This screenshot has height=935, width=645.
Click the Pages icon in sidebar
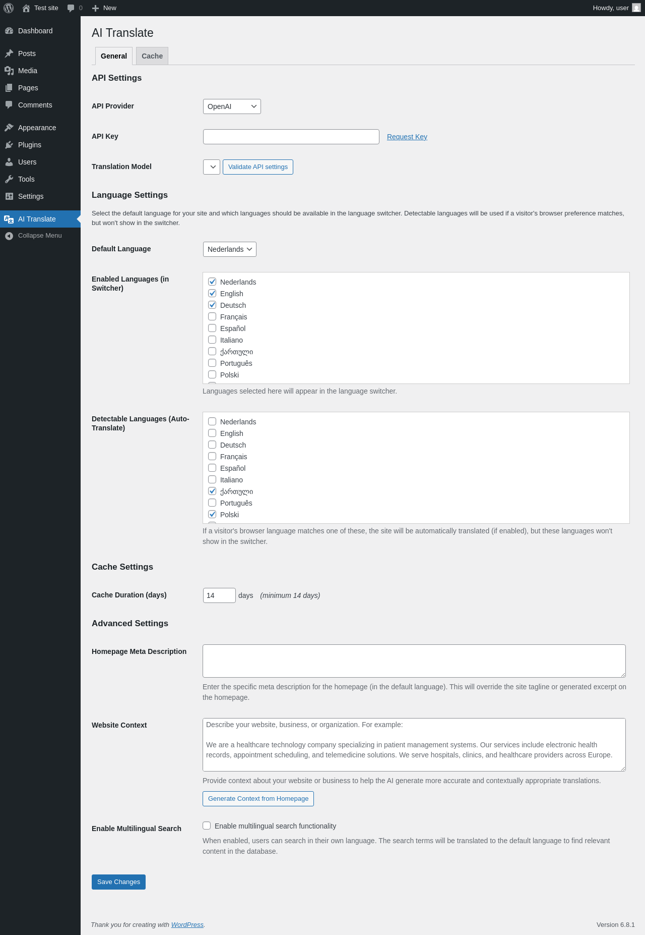tap(9, 88)
